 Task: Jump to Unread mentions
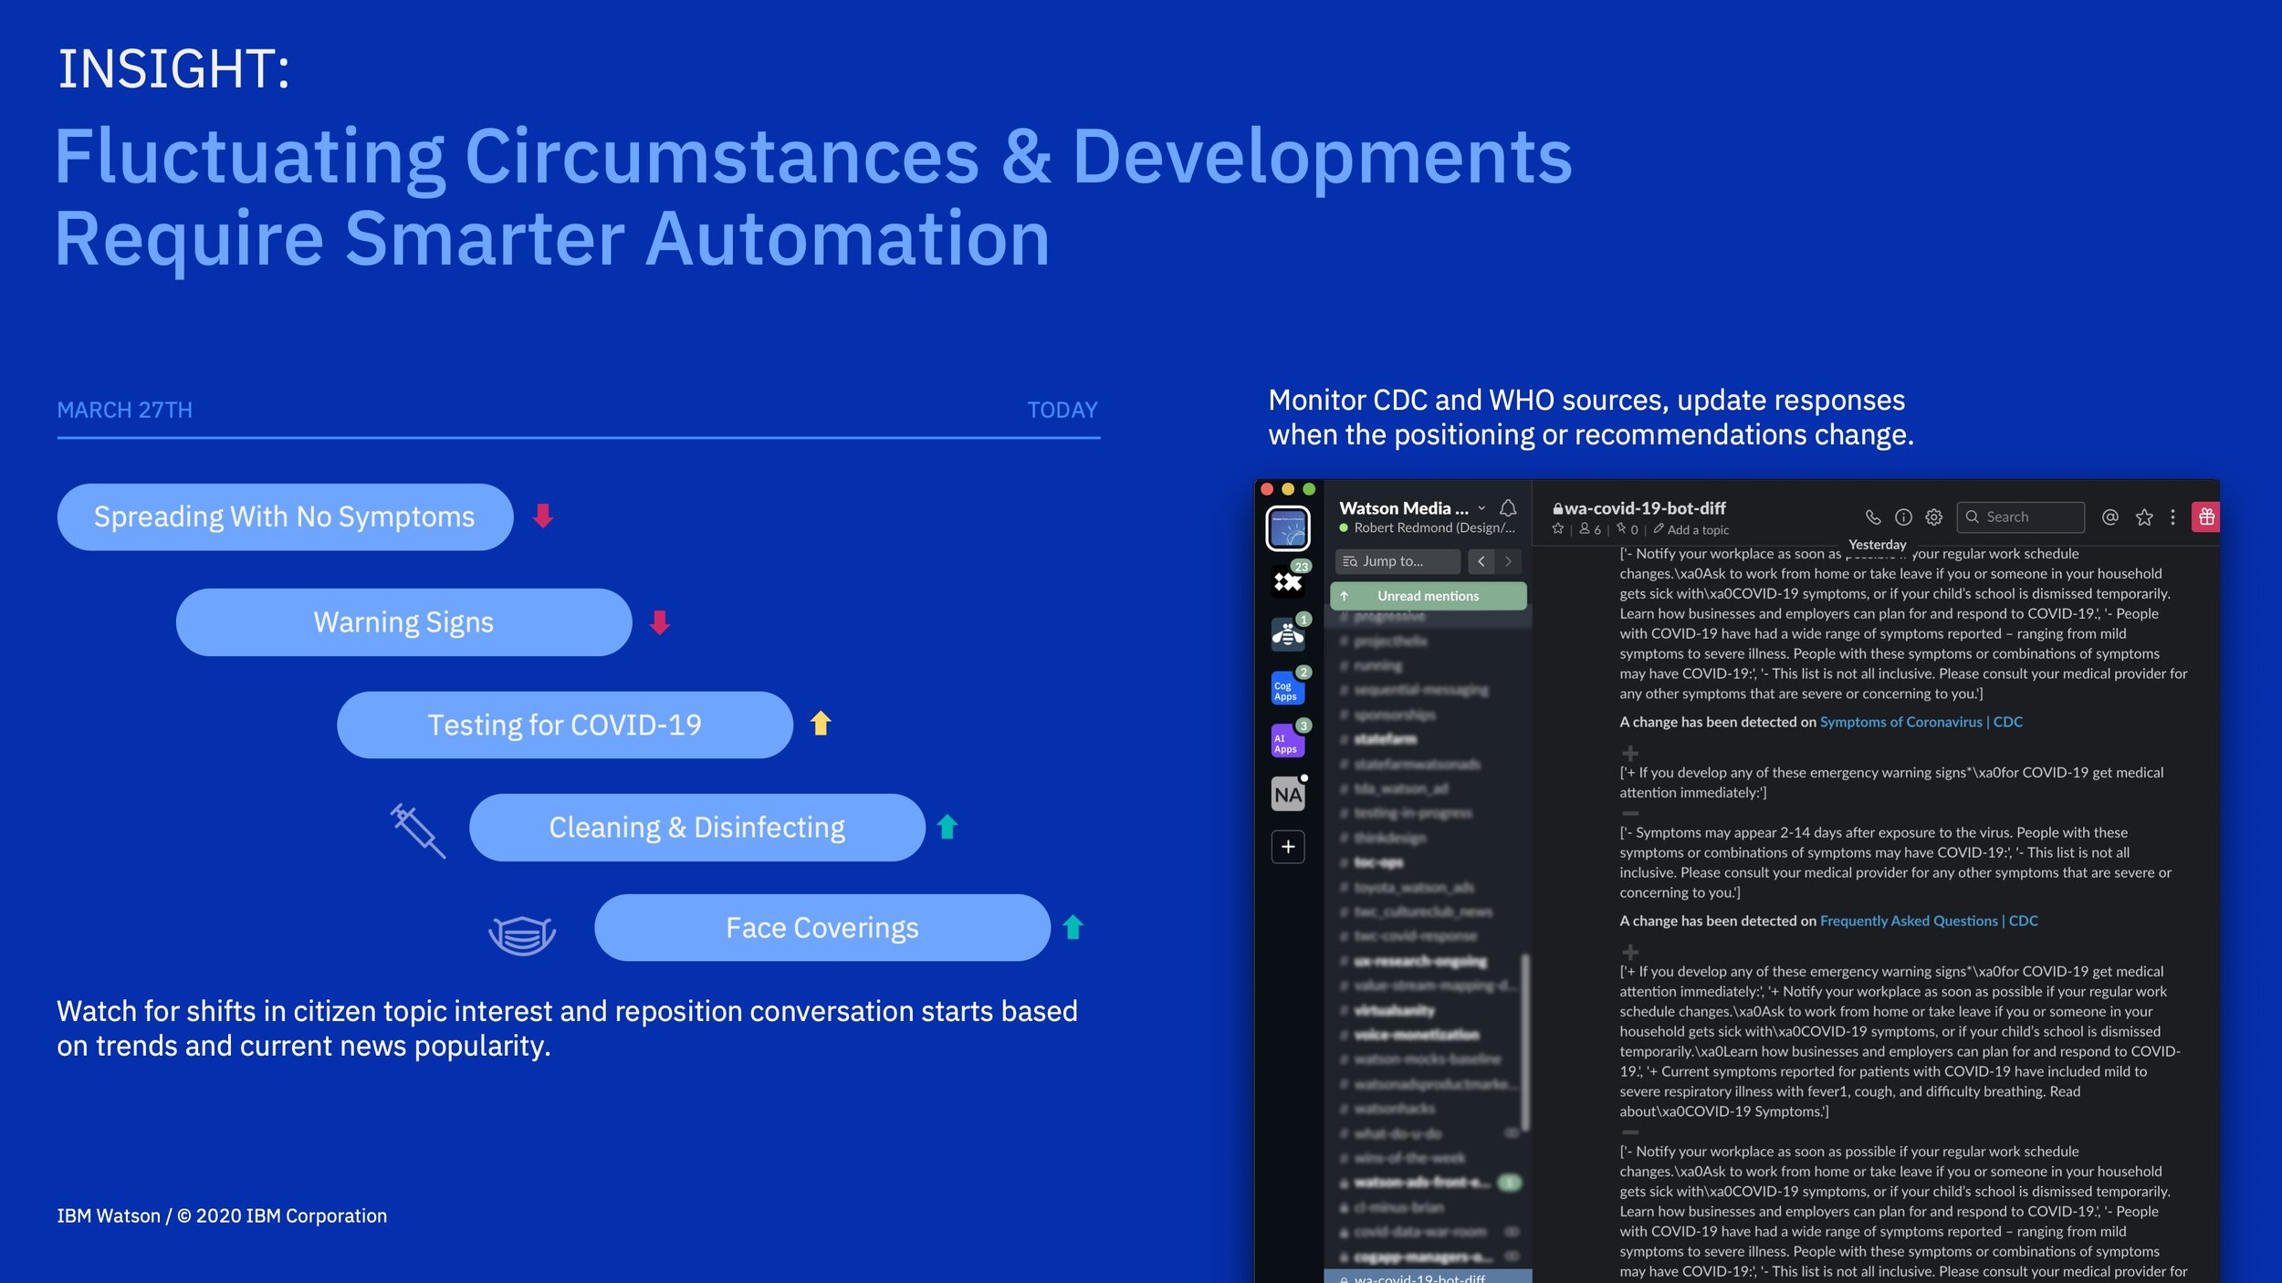(1428, 596)
